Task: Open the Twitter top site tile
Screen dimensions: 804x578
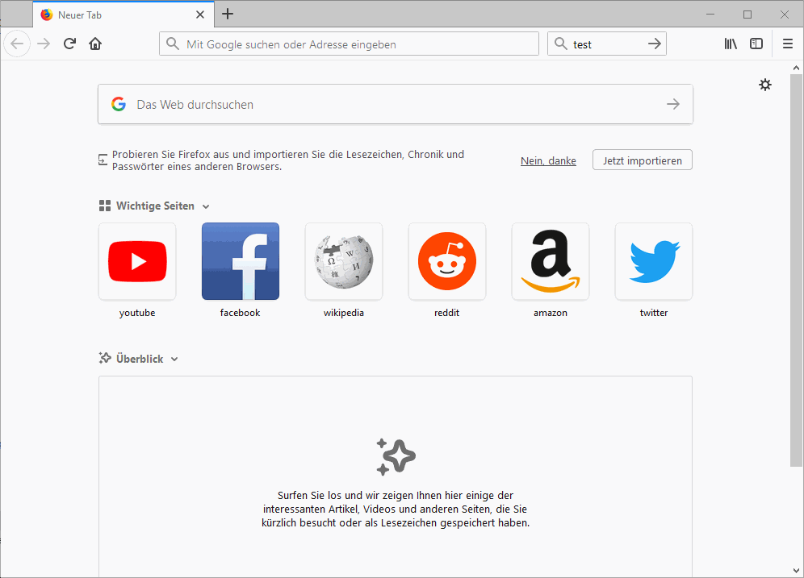Action: tap(654, 262)
